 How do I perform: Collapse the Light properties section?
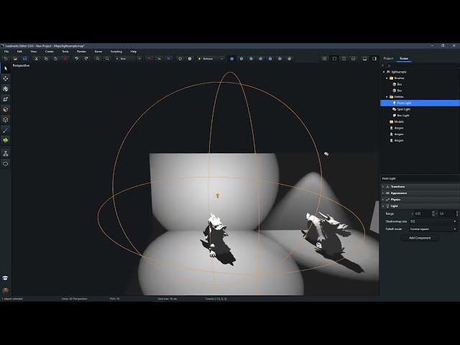click(420, 206)
